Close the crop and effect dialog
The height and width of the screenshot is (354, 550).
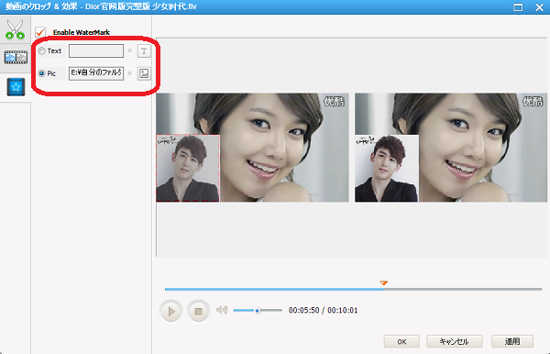[540, 7]
